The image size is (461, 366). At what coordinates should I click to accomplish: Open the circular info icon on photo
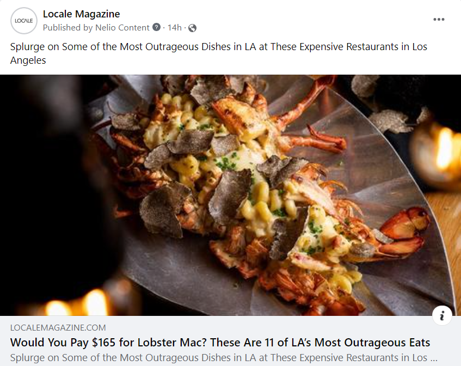tap(442, 315)
